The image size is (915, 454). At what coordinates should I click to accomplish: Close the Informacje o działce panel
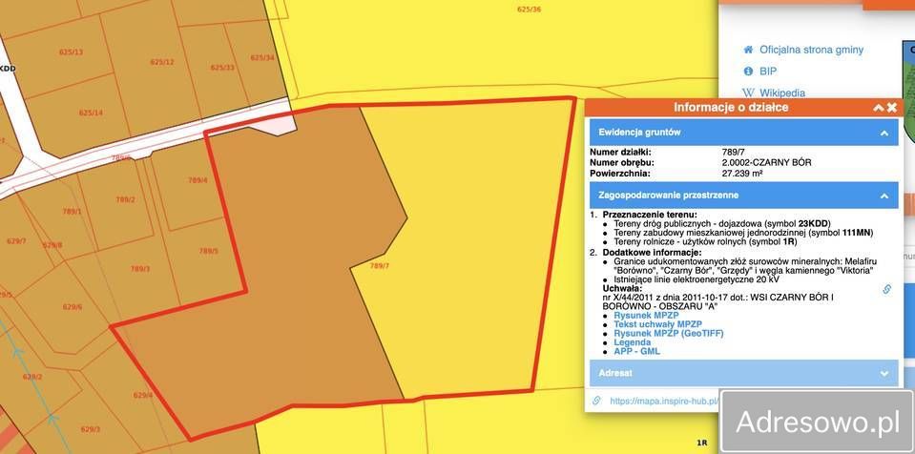[x=892, y=108]
